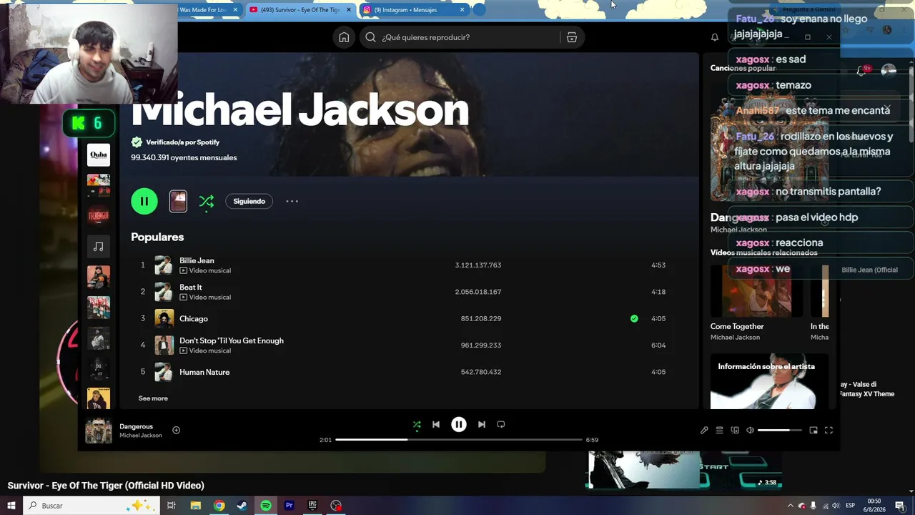Open the Dangerous track title in the player bar

pyautogui.click(x=136, y=426)
